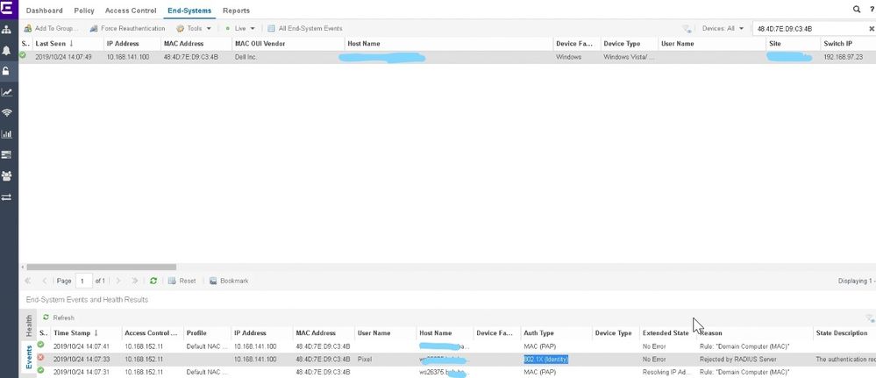Screen dimensions: 876x378
Task: Switch to the Access Control tab
Action: pos(130,11)
